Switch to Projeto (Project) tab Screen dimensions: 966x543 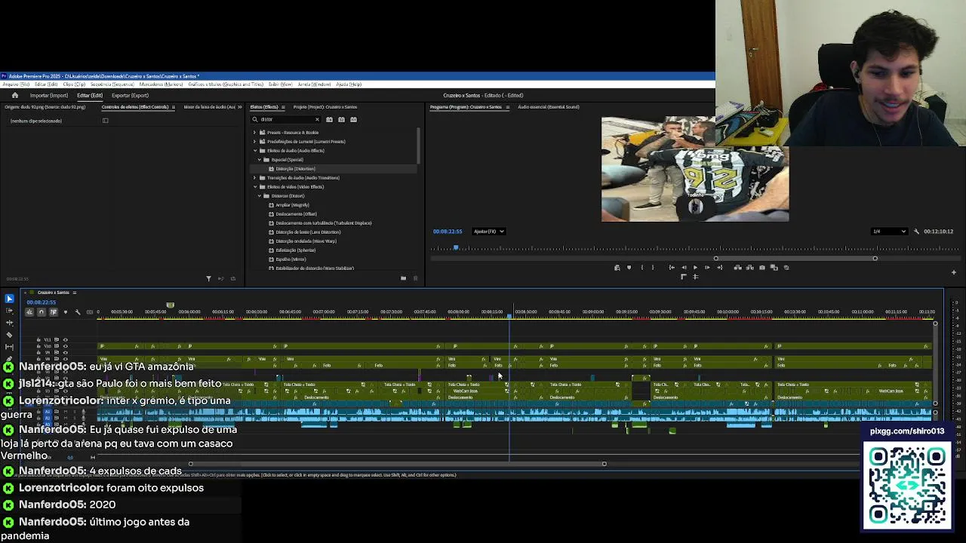[x=325, y=107]
